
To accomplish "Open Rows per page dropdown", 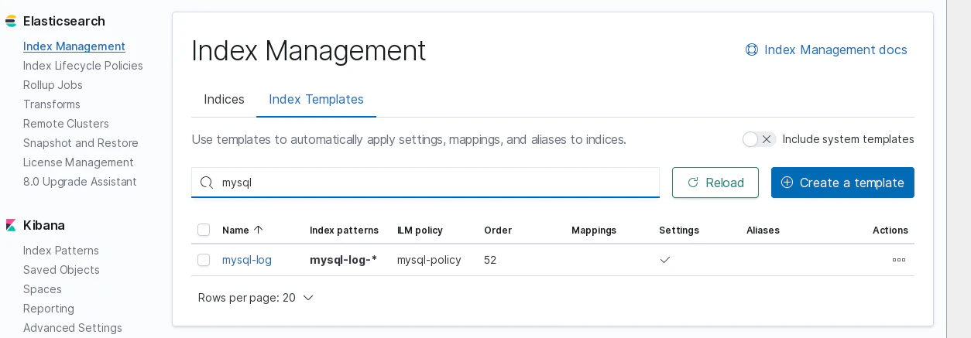I will (x=256, y=298).
